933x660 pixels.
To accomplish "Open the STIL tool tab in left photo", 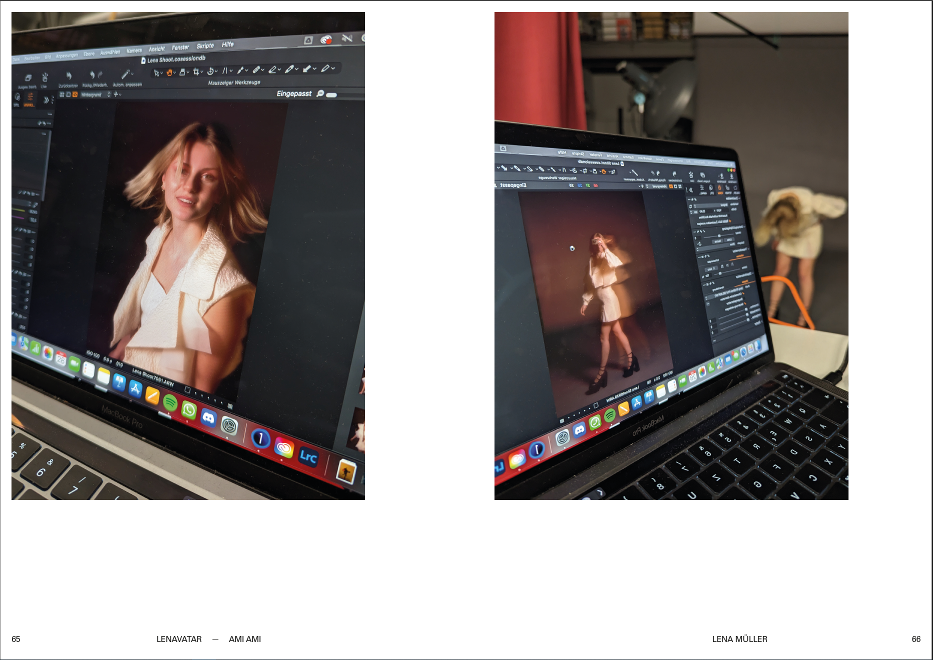I will click(x=17, y=99).
